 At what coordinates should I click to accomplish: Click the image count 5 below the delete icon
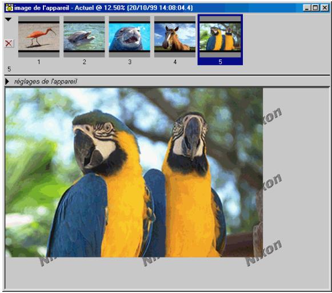9,69
